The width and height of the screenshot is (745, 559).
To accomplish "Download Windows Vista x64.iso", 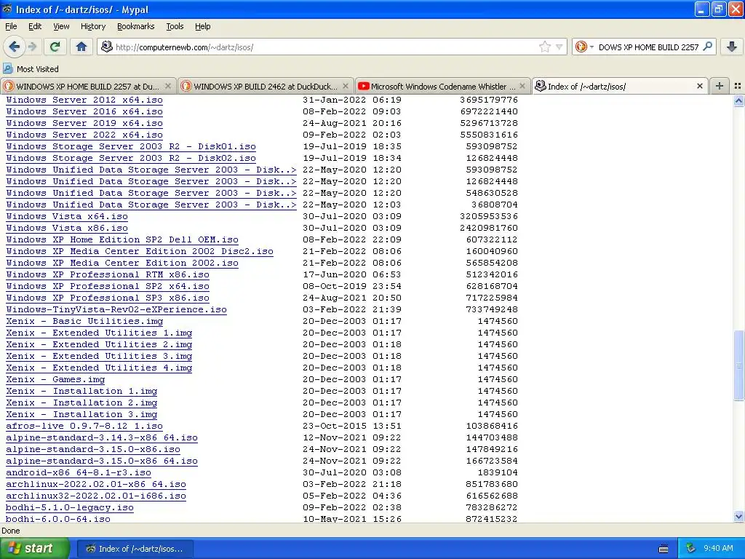I will [66, 216].
